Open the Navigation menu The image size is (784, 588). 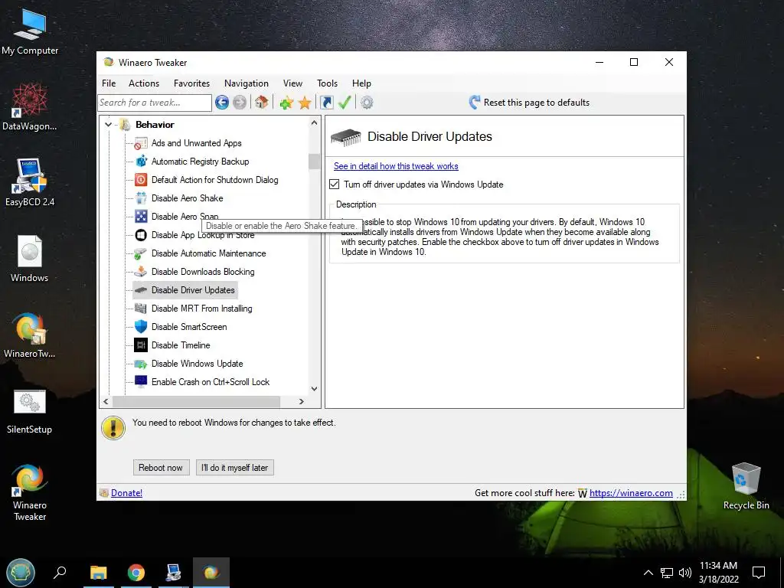[x=246, y=83]
